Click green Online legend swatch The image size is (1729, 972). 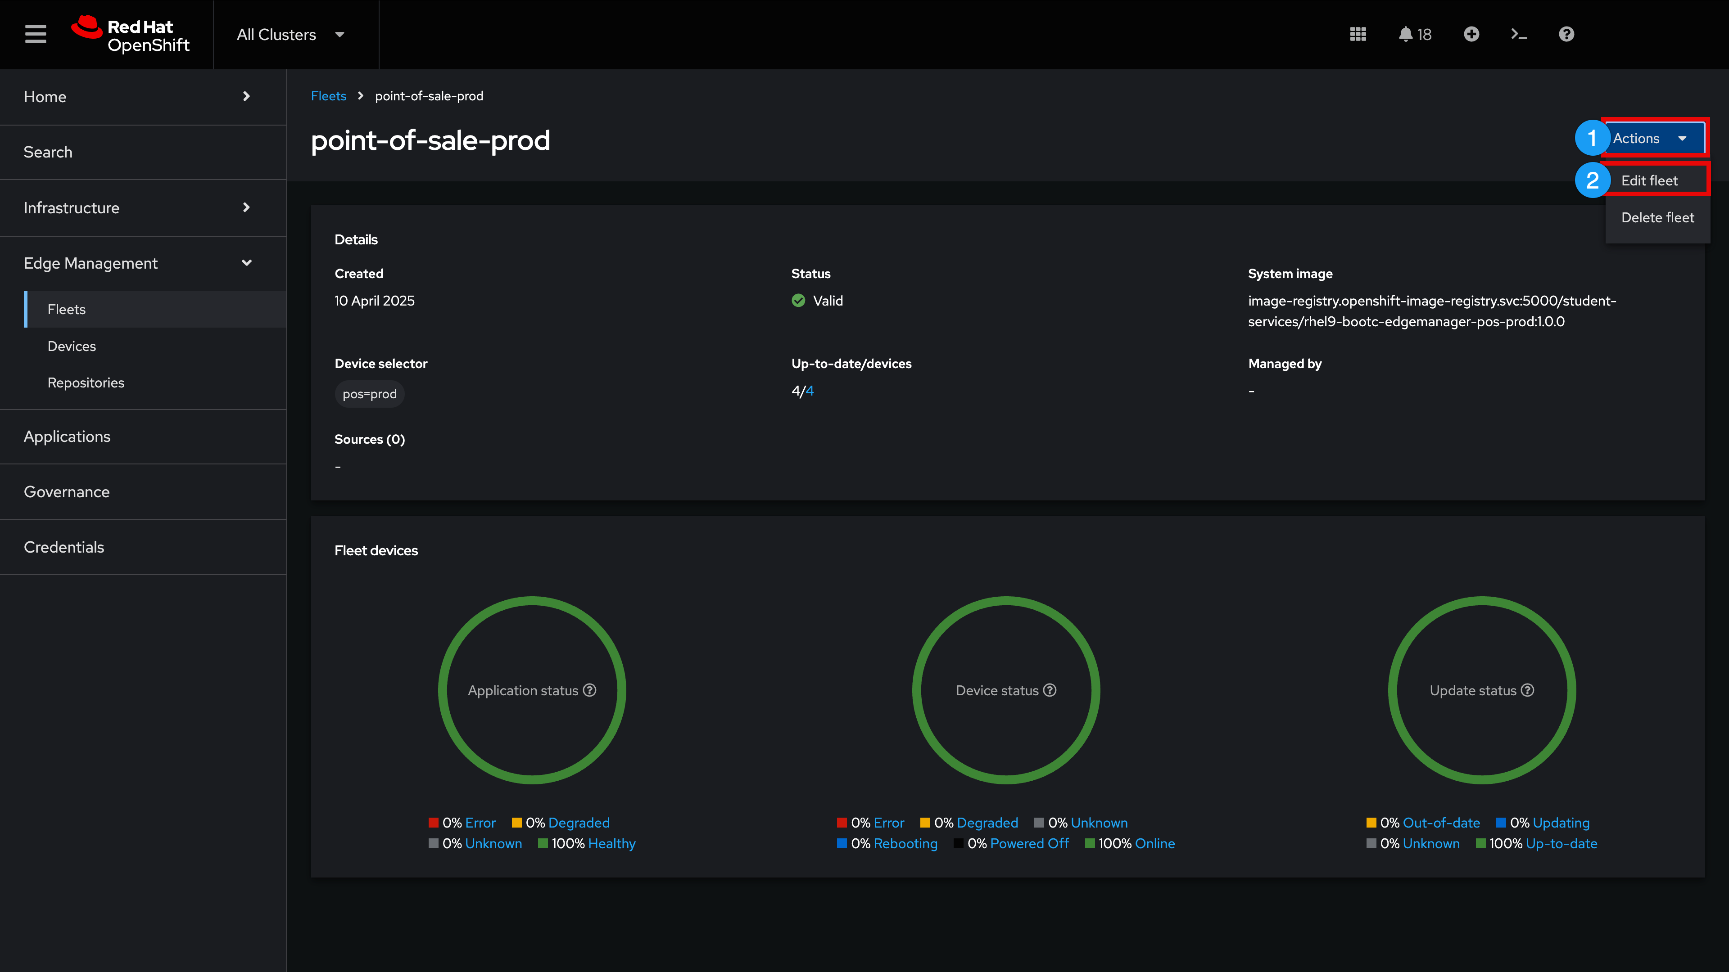click(x=1090, y=843)
